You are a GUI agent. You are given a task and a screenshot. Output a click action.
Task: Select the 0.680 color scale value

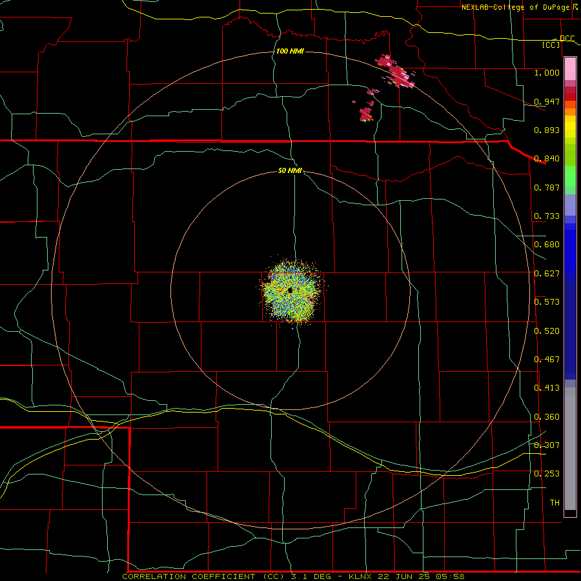coord(547,245)
